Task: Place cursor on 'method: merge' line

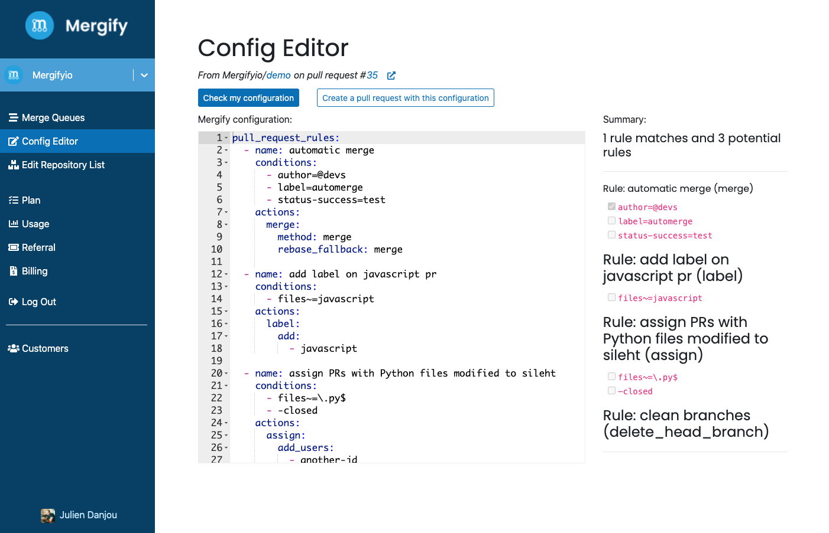Action: coord(315,237)
